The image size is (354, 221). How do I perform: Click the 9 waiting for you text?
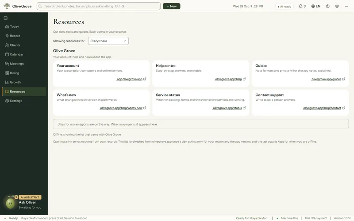point(30,207)
